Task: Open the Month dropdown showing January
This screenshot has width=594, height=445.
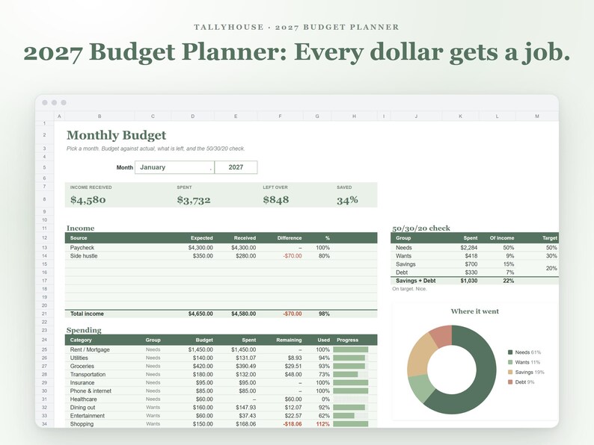Action: coord(174,167)
